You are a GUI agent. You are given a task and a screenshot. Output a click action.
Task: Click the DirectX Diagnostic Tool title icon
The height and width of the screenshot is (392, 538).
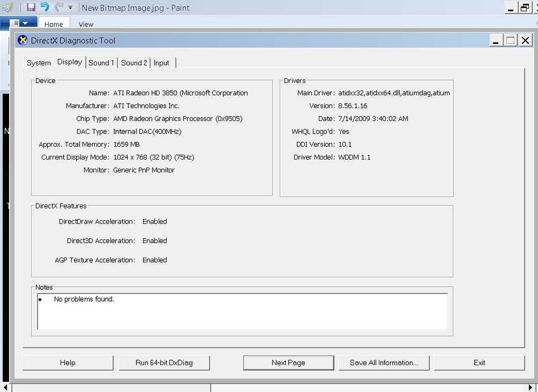(x=22, y=40)
